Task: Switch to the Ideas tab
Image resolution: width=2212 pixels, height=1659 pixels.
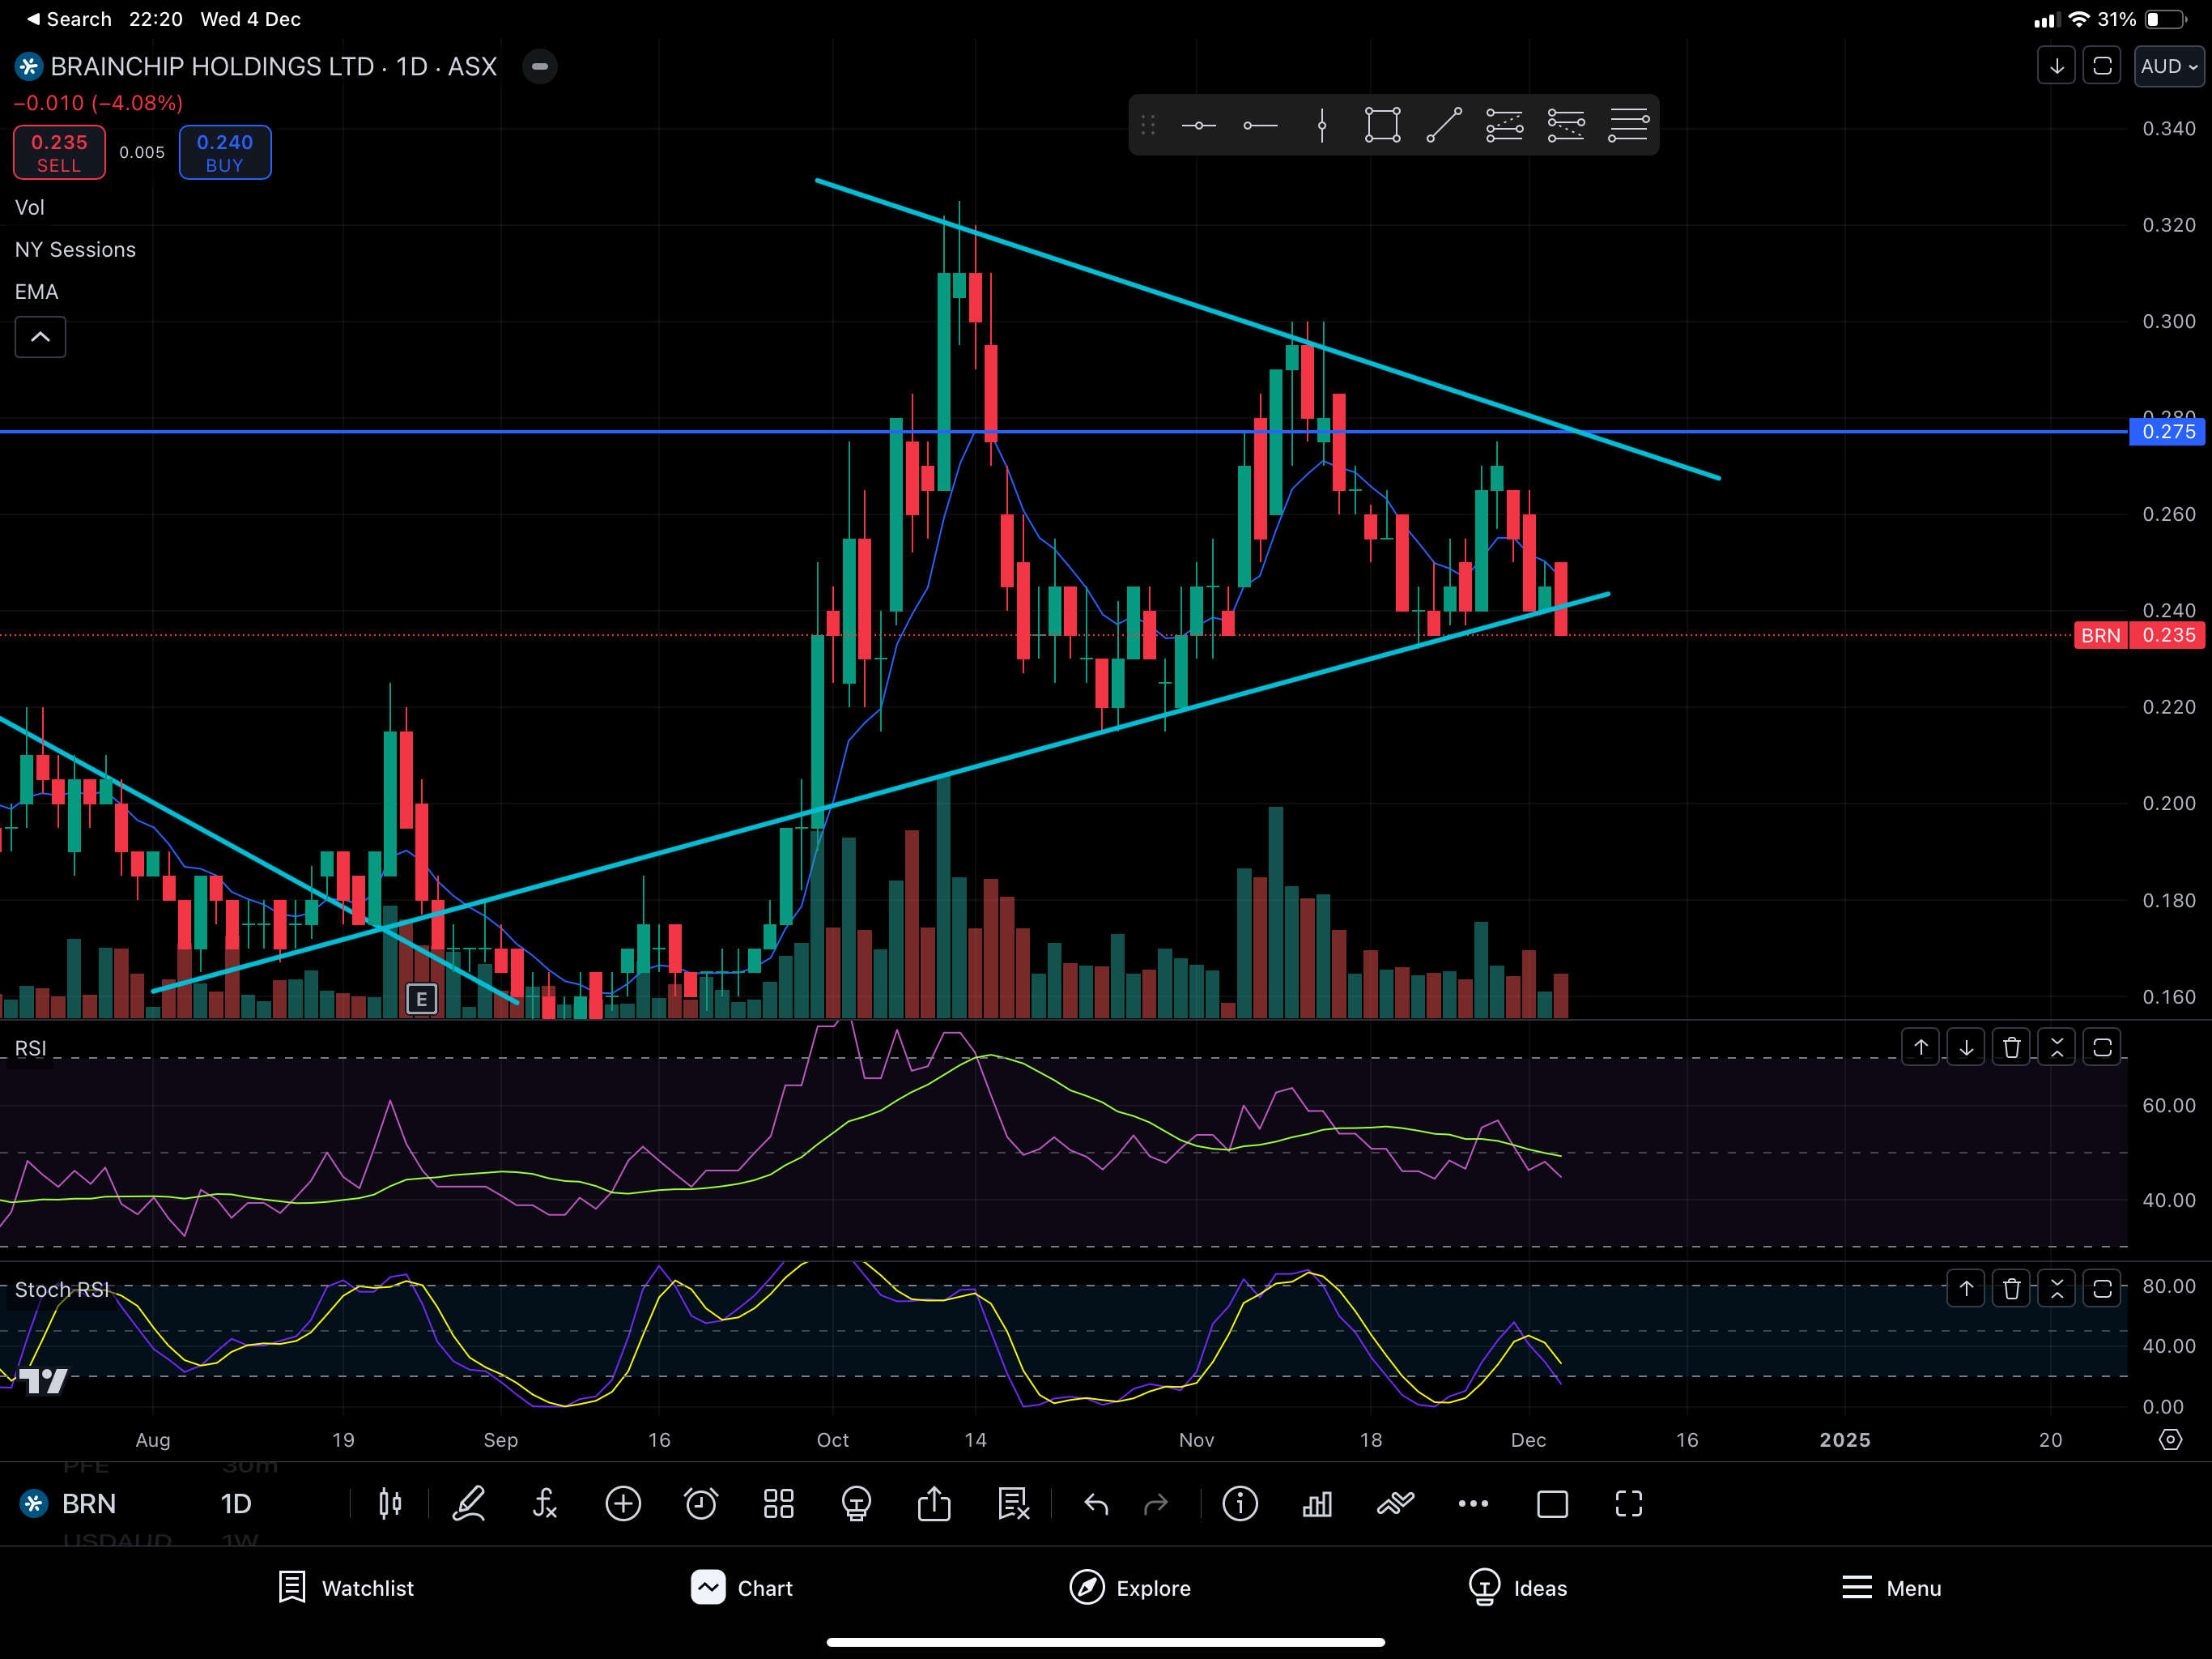Action: [x=1517, y=1588]
